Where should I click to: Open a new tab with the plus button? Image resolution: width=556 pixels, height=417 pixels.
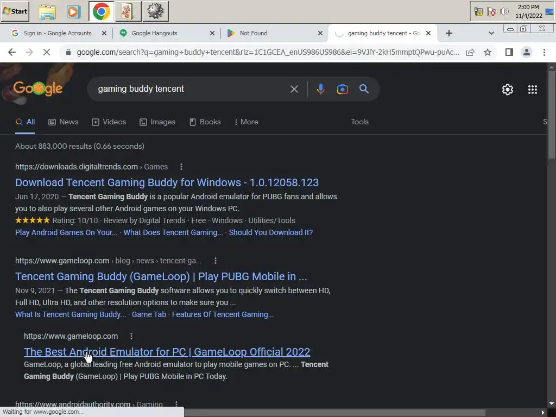pos(448,33)
